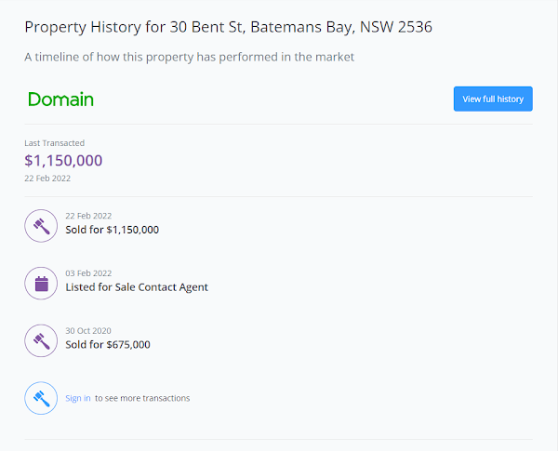Screen dimensions: 558x451
Task: Click the Last Transacted label
Action: coord(55,143)
